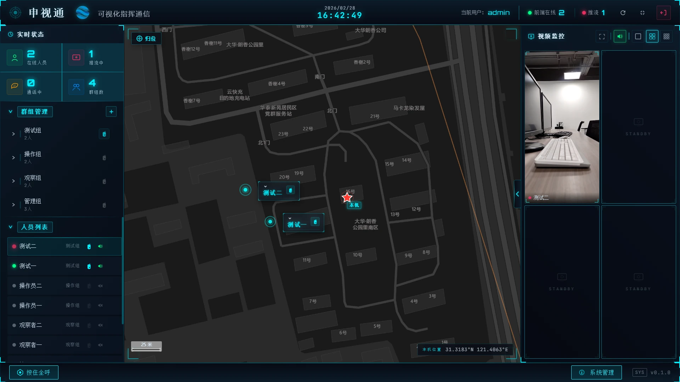Select the 测试二 video feed thumbnail
This screenshot has width=680, height=382.
(x=562, y=127)
